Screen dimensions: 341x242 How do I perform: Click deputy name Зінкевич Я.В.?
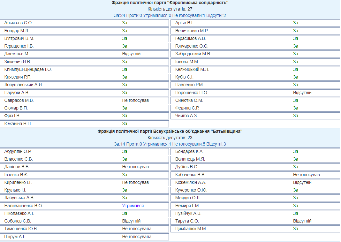point(18,62)
